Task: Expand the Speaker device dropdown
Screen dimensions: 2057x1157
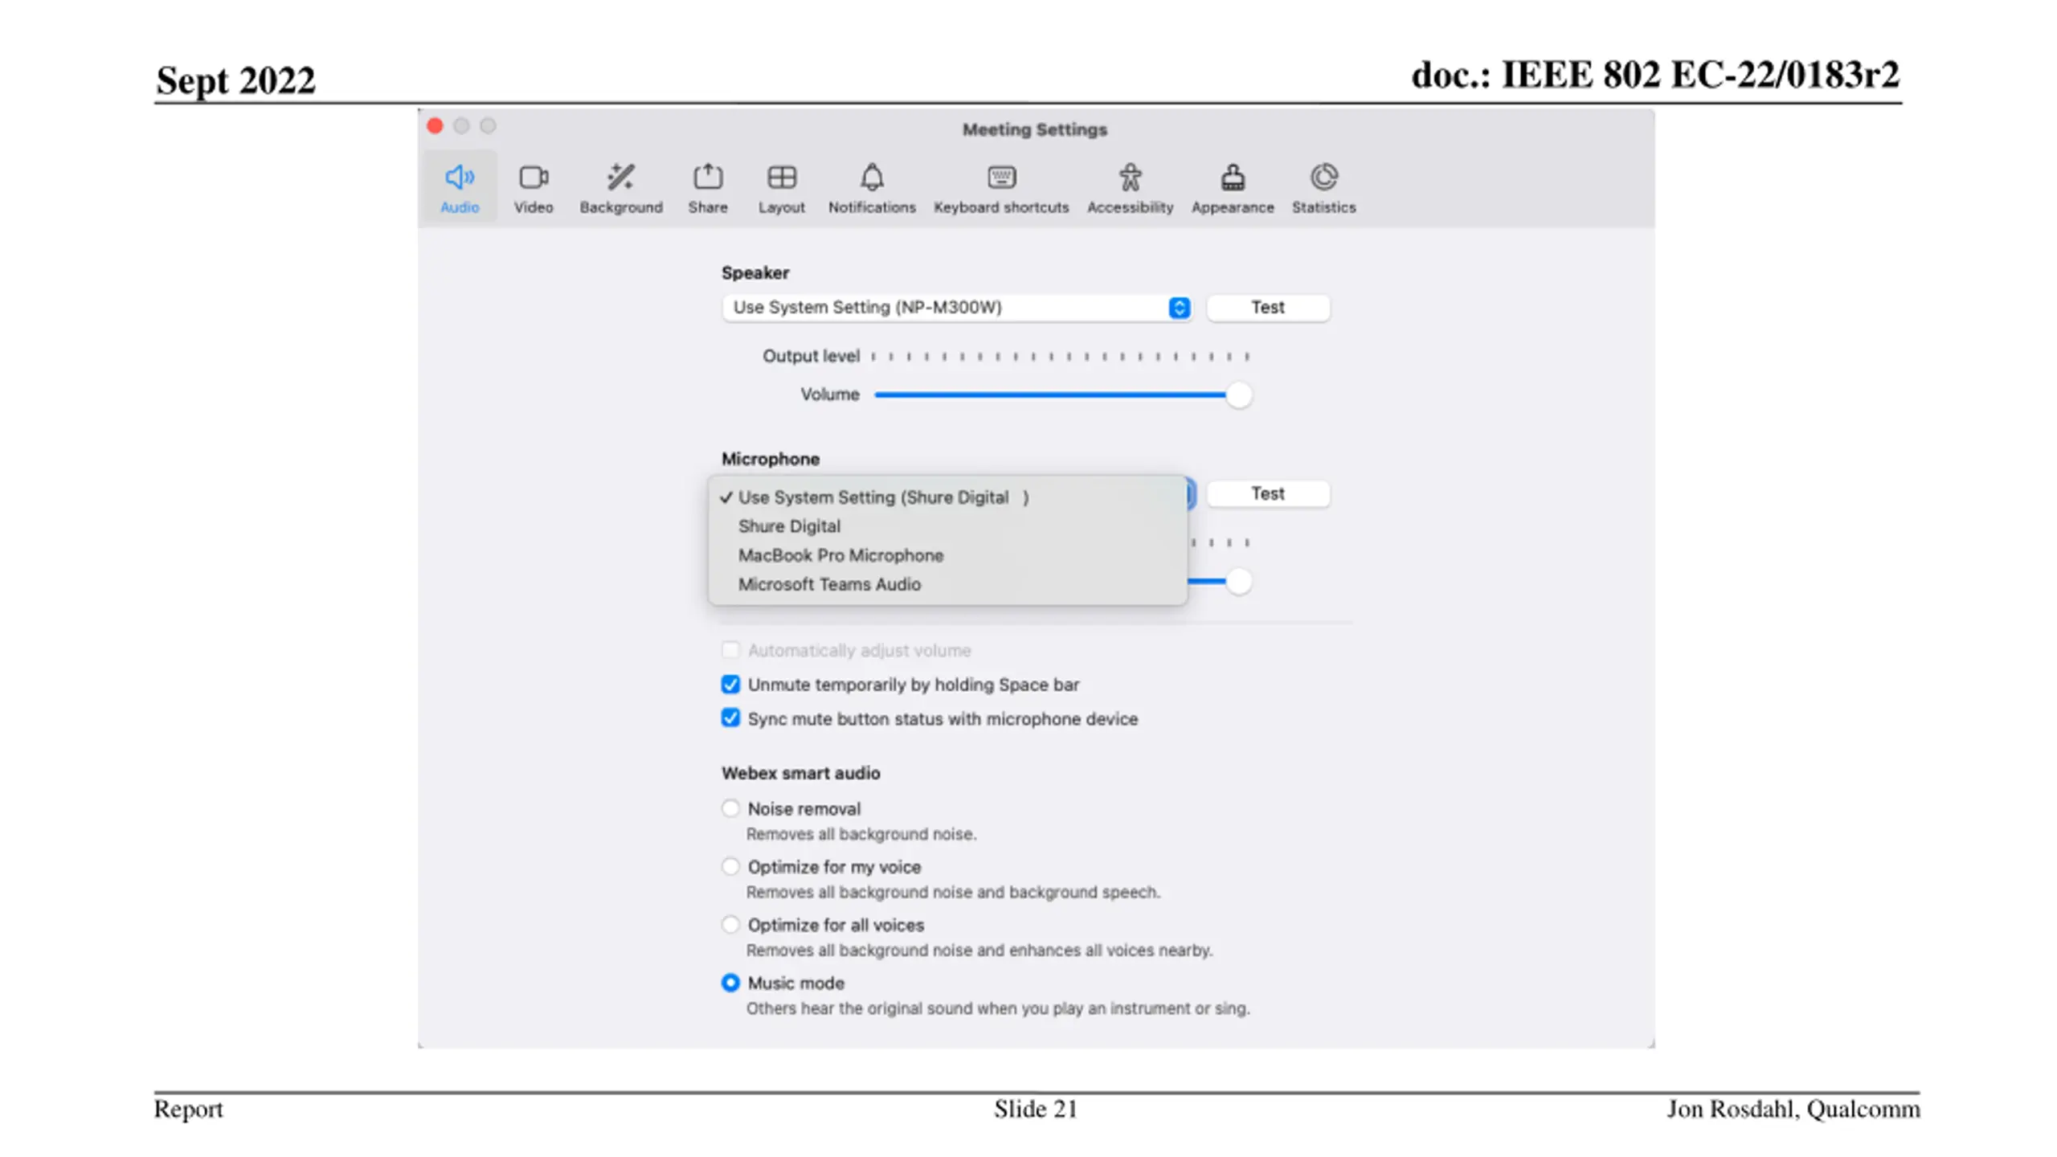Action: (956, 307)
